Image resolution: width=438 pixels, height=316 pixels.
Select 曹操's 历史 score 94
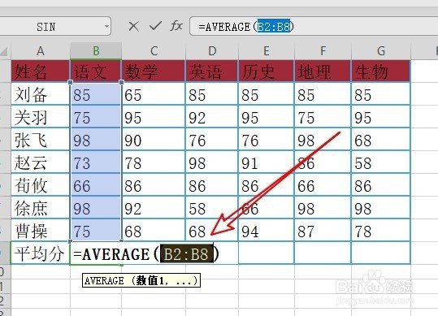click(267, 231)
